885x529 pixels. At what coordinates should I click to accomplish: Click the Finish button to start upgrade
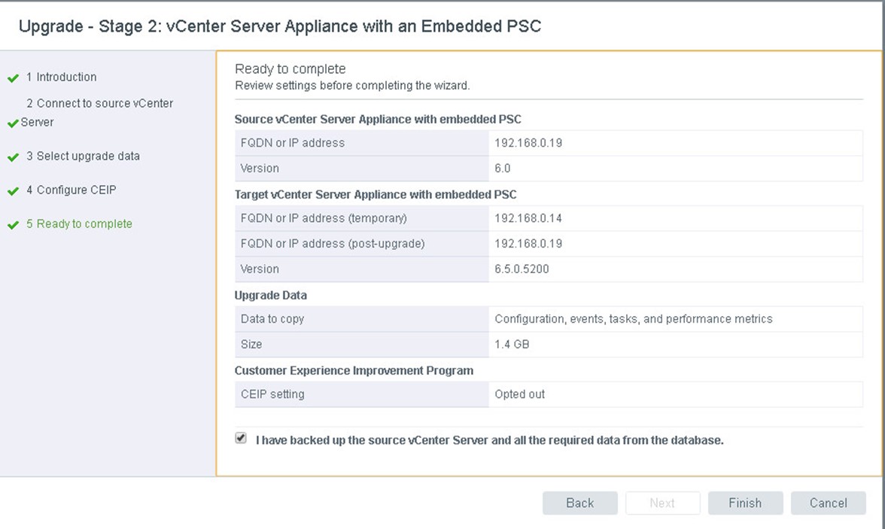click(x=745, y=503)
